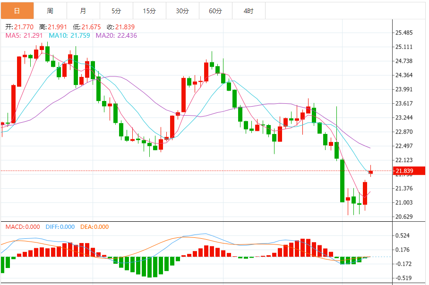This screenshot has width=429, height=285.
Task: Open the 4时 timeframe tab
Action: (x=249, y=11)
